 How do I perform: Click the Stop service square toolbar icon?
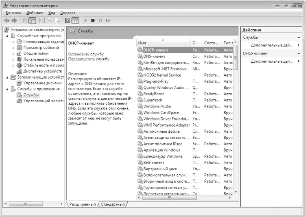[x=93, y=20]
